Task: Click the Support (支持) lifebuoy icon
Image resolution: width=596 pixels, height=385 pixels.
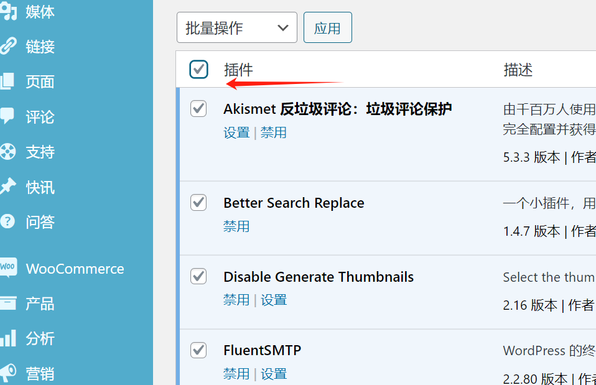Action: tap(8, 151)
